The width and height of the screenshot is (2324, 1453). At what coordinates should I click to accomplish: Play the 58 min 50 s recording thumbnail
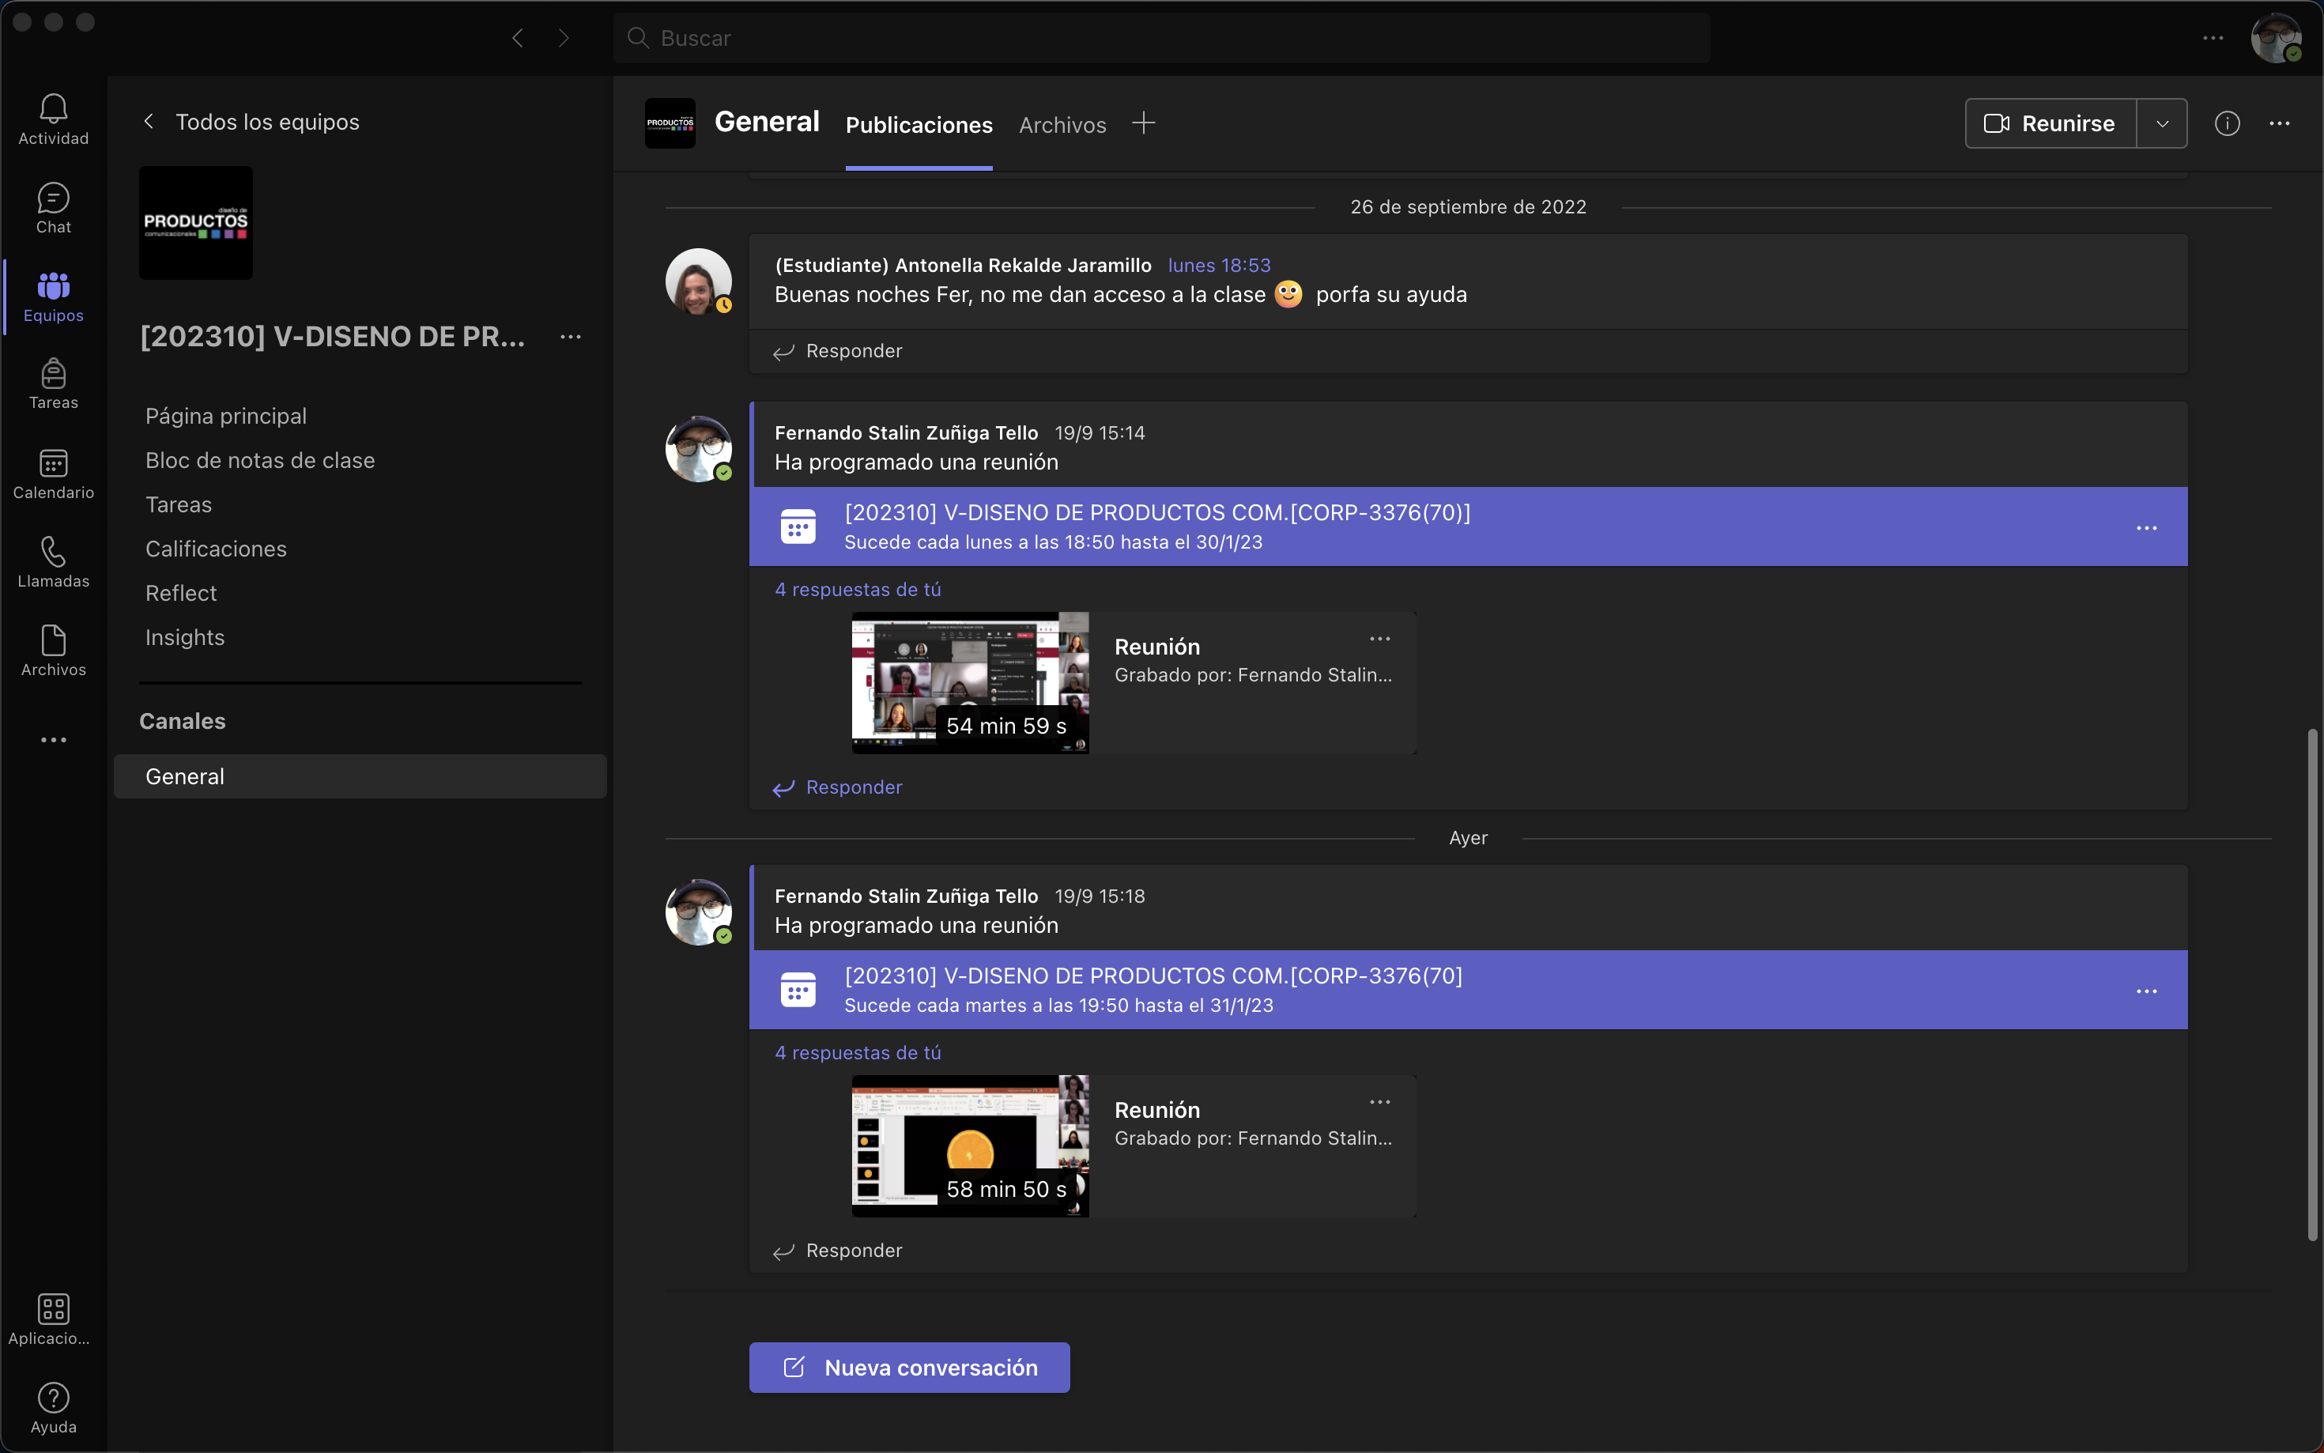click(969, 1145)
